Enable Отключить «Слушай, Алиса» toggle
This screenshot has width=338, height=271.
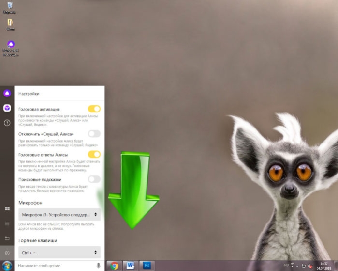point(94,134)
